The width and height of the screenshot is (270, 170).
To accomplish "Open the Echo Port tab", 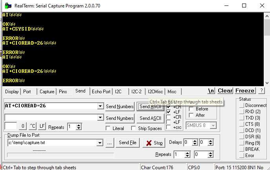I will [x=101, y=91].
